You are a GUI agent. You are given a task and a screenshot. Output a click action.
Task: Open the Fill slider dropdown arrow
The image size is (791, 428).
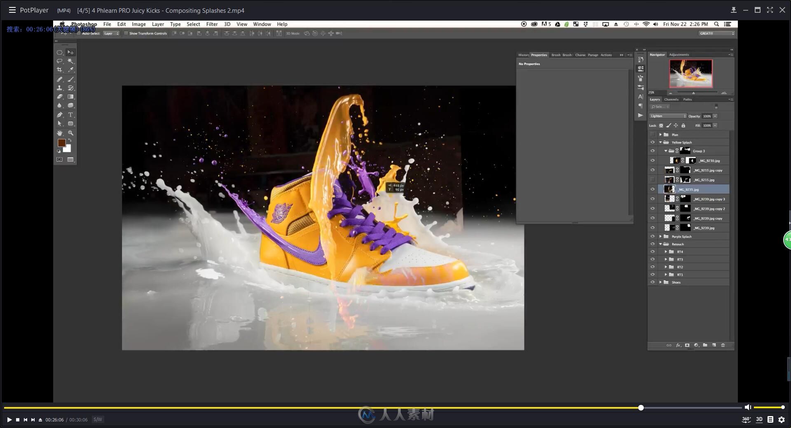click(x=715, y=126)
